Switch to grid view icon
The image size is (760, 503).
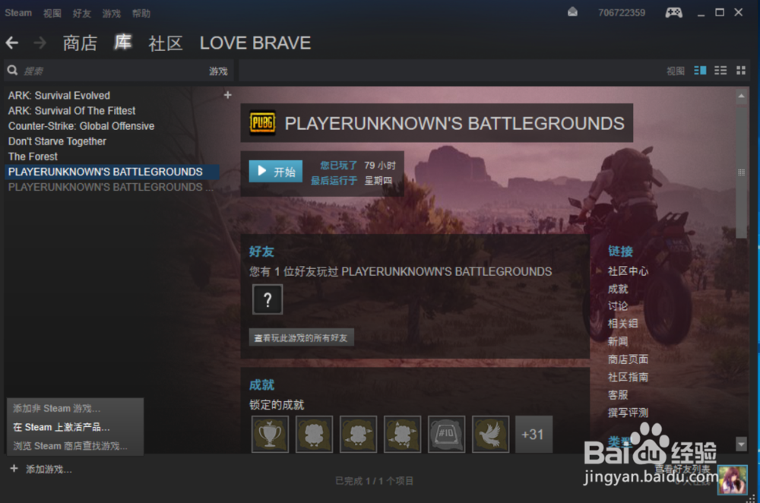[x=740, y=71]
